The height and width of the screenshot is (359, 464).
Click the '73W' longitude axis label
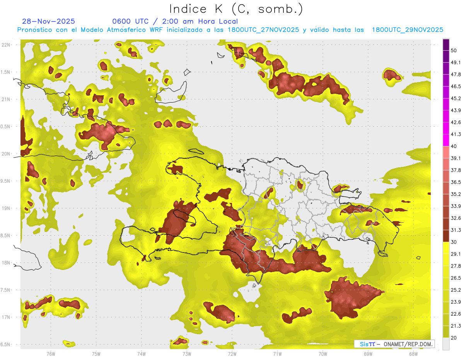click(187, 354)
